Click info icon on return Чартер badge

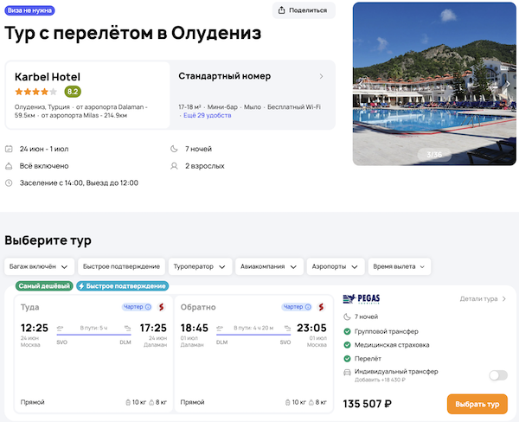click(308, 307)
